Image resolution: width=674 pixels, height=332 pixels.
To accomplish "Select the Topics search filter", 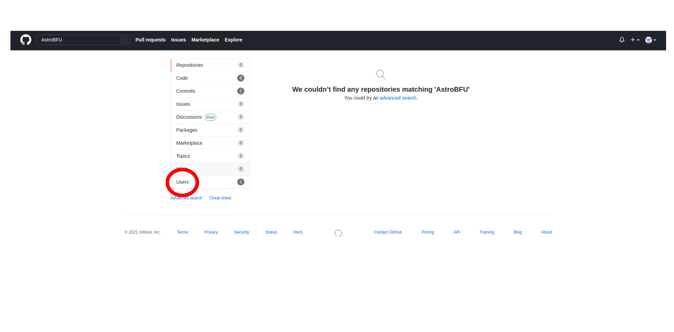I will pyautogui.click(x=210, y=156).
